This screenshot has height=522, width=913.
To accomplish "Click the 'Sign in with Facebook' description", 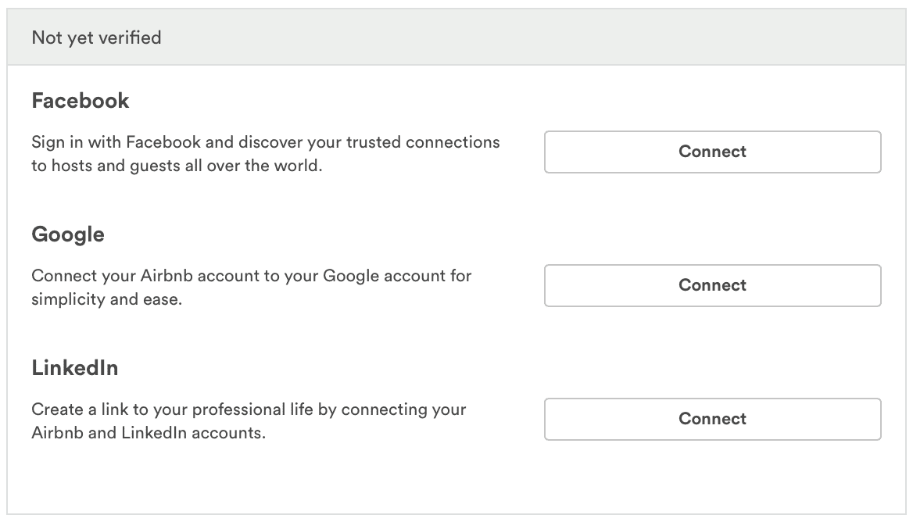I will pyautogui.click(x=266, y=154).
